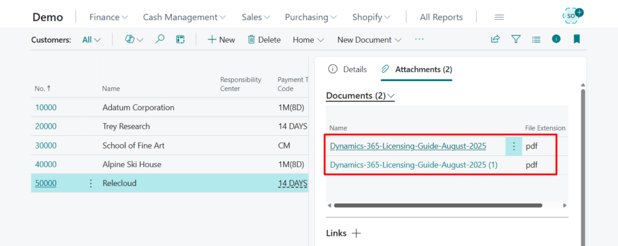
Task: Click the bookmark icon
Action: tap(576, 40)
